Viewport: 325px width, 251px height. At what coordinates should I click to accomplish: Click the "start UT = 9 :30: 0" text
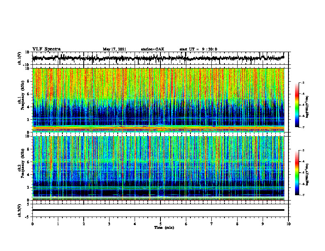[198, 49]
